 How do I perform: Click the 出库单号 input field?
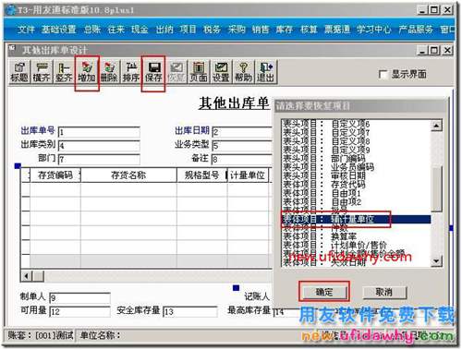99,132
